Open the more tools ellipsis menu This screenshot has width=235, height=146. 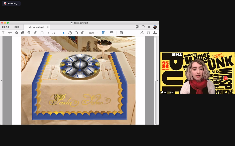[129, 33]
